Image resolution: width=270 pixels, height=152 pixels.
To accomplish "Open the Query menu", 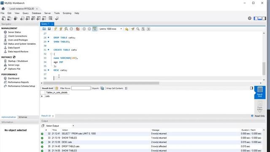I will [25, 13].
